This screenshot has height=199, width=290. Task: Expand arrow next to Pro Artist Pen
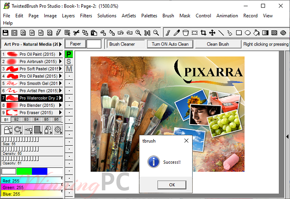coord(60,91)
